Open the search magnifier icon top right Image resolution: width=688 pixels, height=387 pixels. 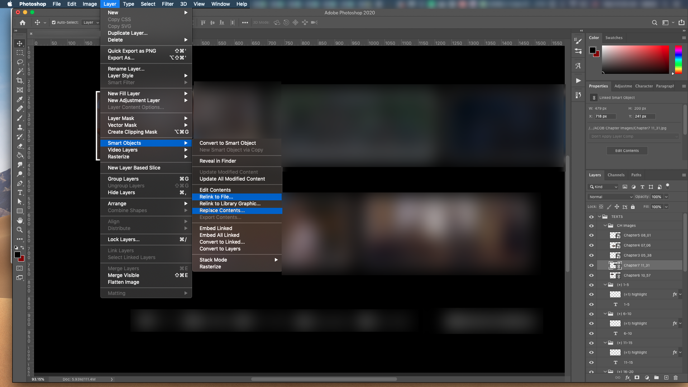[654, 23]
